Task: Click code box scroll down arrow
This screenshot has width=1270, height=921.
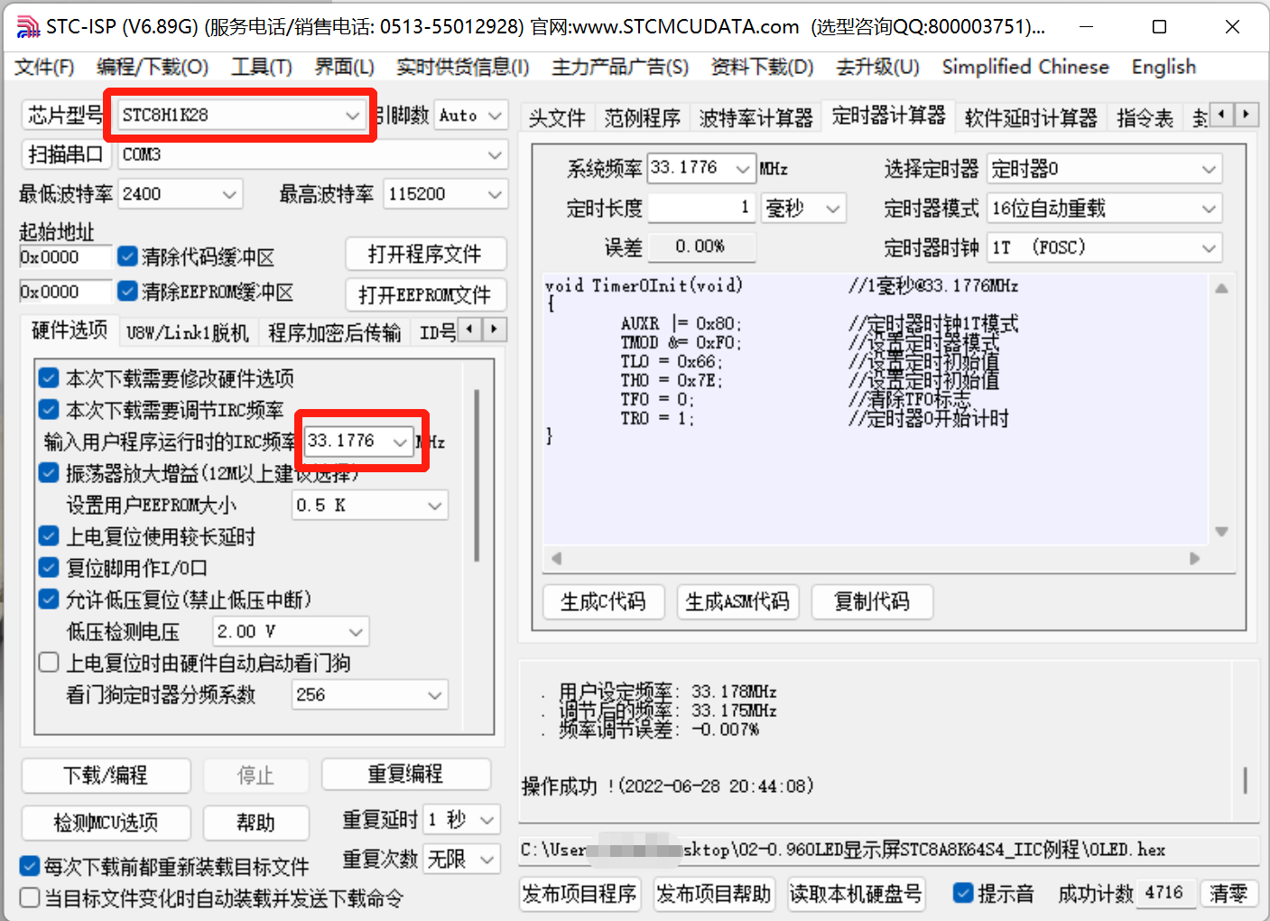Action: pyautogui.click(x=1221, y=532)
